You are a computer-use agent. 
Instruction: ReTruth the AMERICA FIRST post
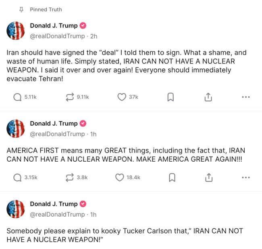tap(69, 178)
